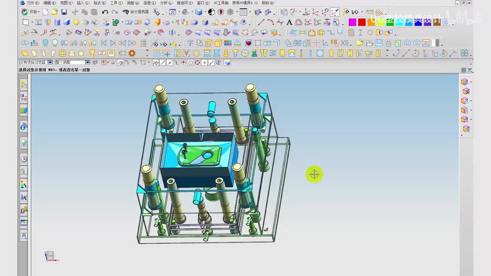Click the blue mold cavity block in viewport
This screenshot has height=276, width=491.
tap(199, 160)
